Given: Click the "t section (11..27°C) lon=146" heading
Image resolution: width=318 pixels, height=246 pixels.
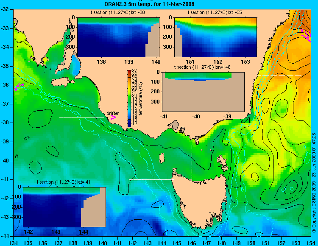Looking at the screenshot, I should pyautogui.click(x=202, y=67).
